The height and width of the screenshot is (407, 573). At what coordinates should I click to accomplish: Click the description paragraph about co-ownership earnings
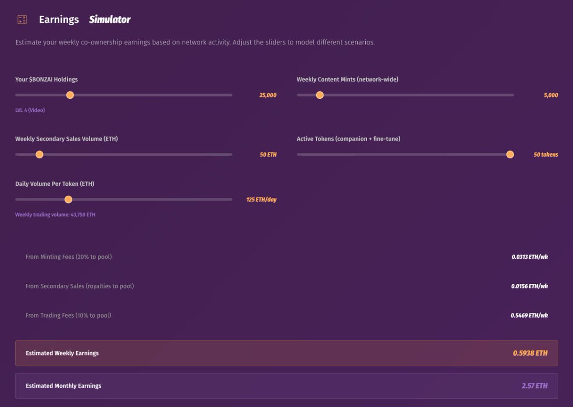(195, 43)
